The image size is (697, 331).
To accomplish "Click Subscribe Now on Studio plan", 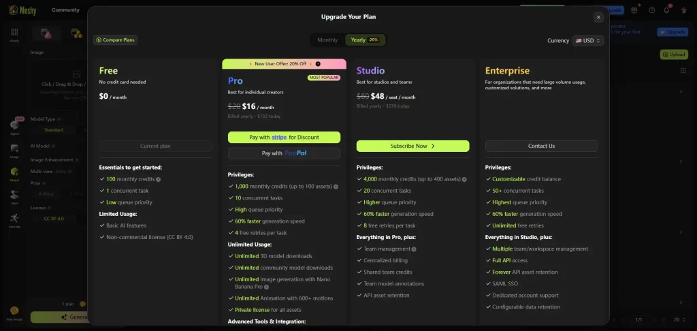I will pyautogui.click(x=412, y=146).
